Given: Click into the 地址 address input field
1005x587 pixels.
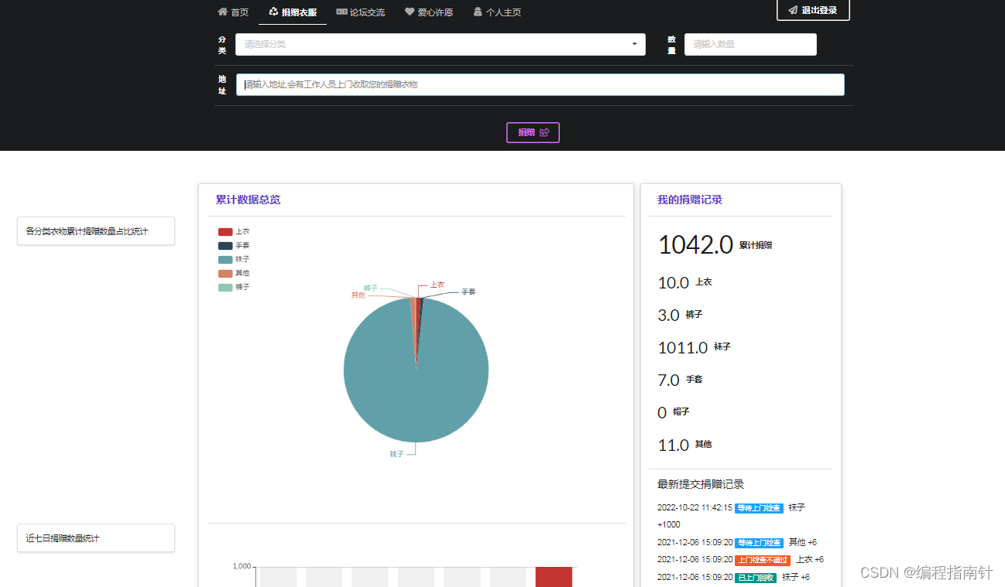Looking at the screenshot, I should (x=542, y=84).
